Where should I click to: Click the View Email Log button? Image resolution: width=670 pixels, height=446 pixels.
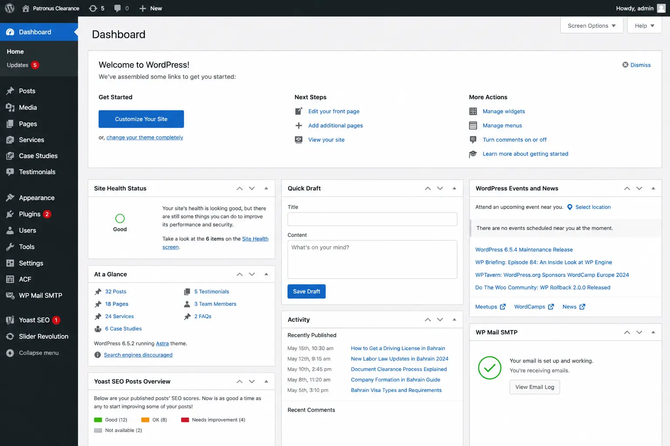[534, 387]
